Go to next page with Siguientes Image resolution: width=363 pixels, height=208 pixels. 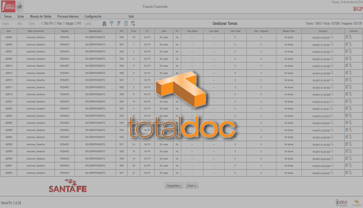tap(174, 185)
